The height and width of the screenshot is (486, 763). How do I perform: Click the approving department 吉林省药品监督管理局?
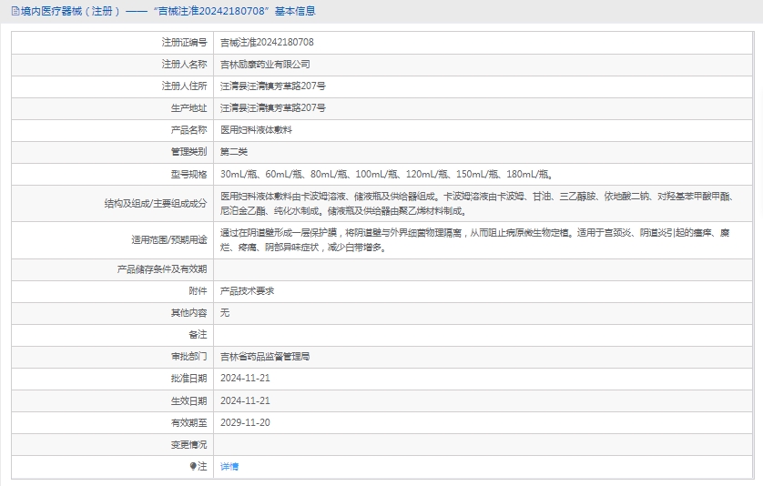coord(265,357)
